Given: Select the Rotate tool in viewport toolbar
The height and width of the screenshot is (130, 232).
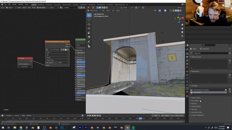Looking at the screenshot, I should tap(89, 29).
